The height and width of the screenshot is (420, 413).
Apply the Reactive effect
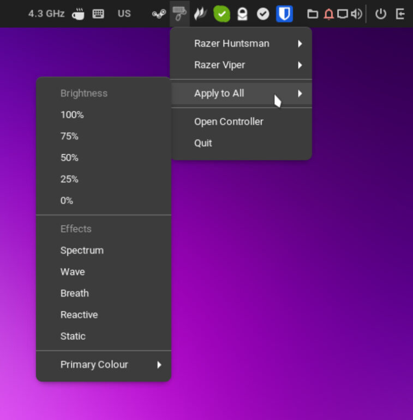104,314
